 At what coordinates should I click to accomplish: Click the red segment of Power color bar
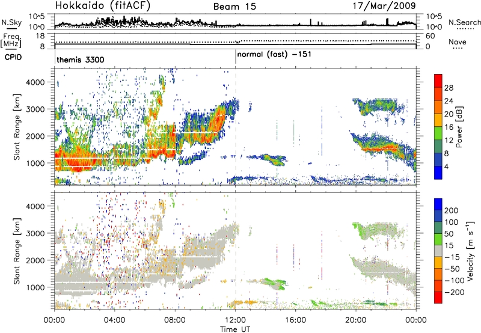coord(438,81)
